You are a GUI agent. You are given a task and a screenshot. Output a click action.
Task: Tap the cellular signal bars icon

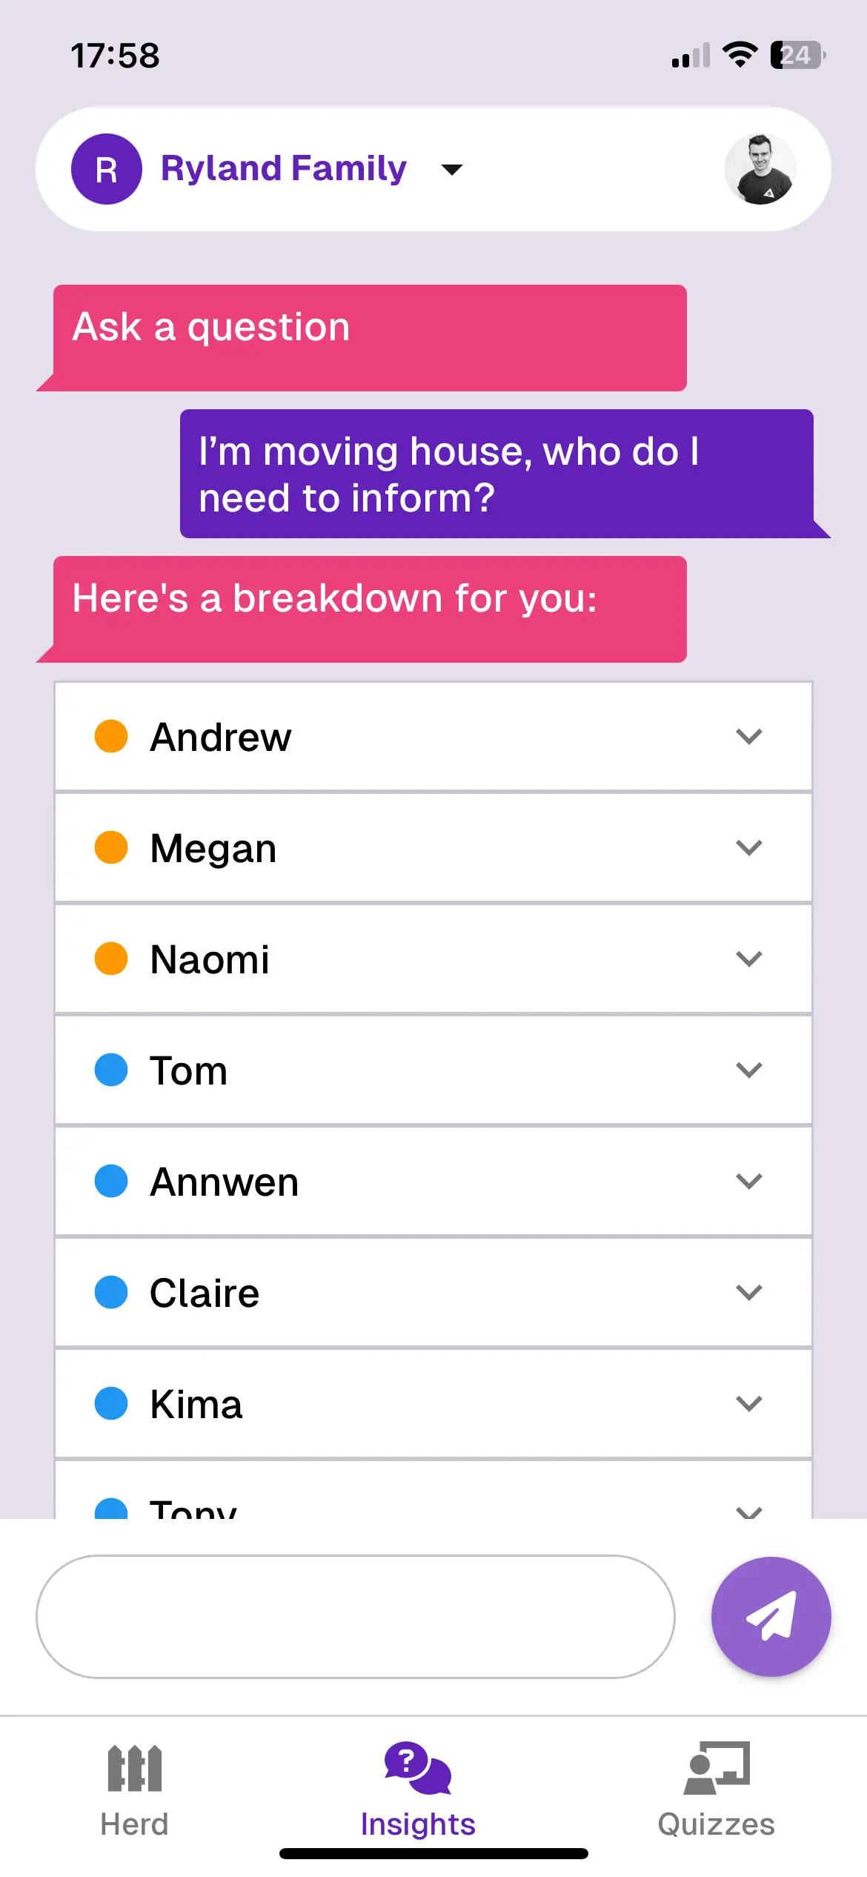(x=691, y=56)
